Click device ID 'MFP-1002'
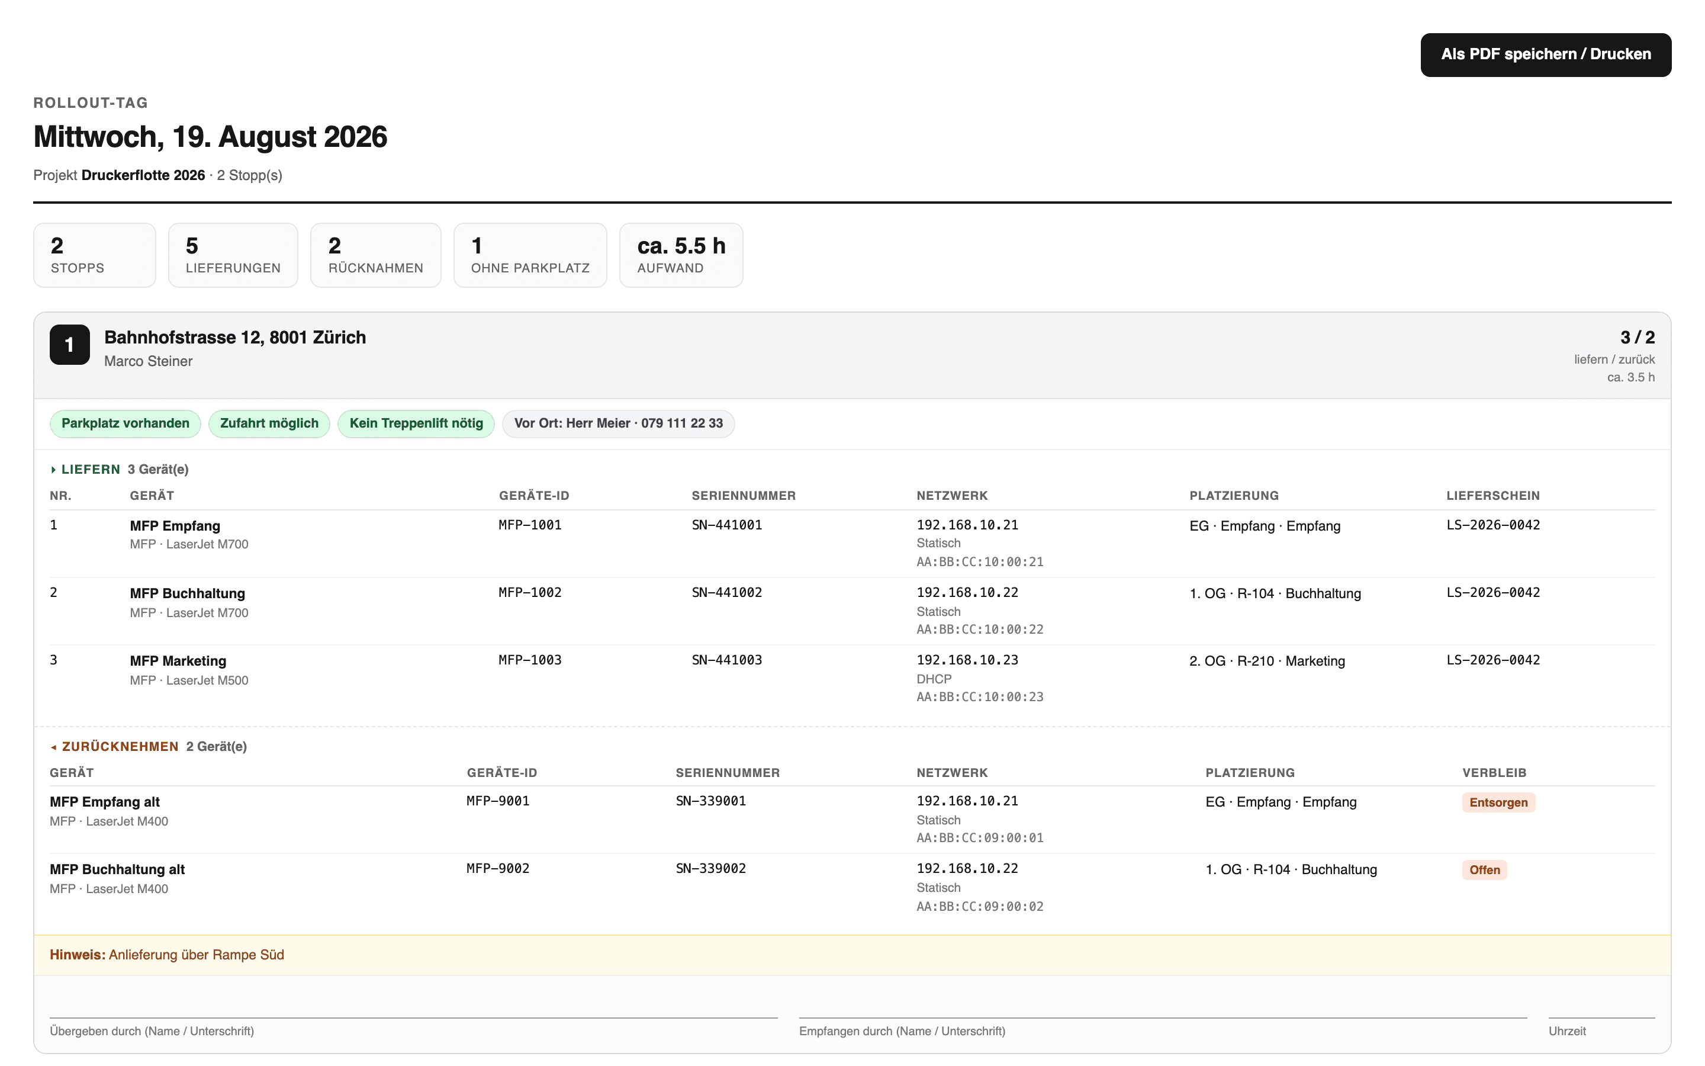Screen dimensions: 1705x1066 [x=530, y=593]
